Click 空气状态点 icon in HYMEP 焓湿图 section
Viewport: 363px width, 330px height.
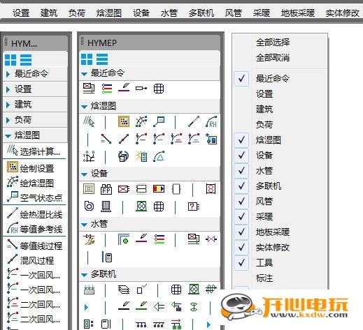coord(159,121)
